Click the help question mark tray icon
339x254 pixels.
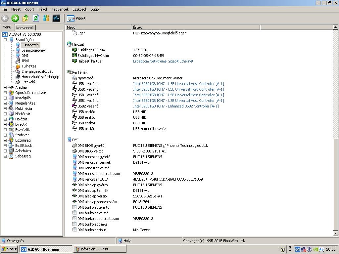(x=282, y=249)
